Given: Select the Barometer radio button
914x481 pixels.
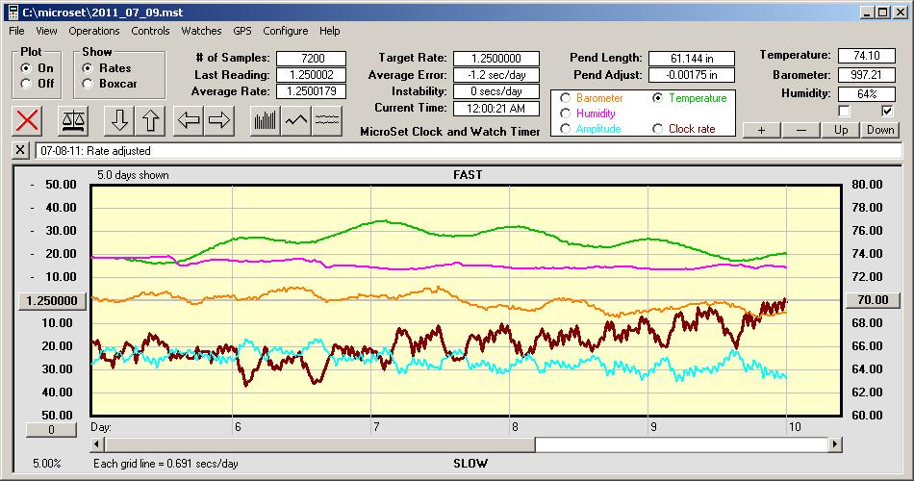Looking at the screenshot, I should [565, 98].
